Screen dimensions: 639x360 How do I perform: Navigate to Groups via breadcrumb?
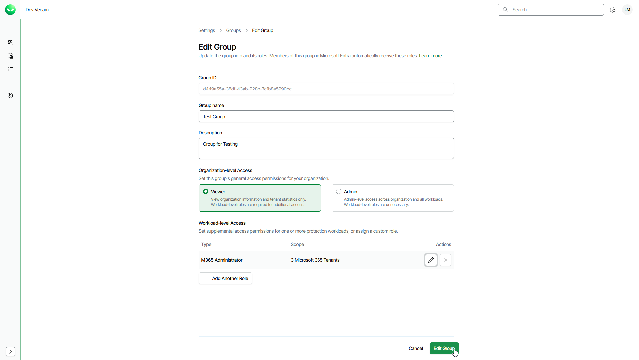click(x=233, y=30)
